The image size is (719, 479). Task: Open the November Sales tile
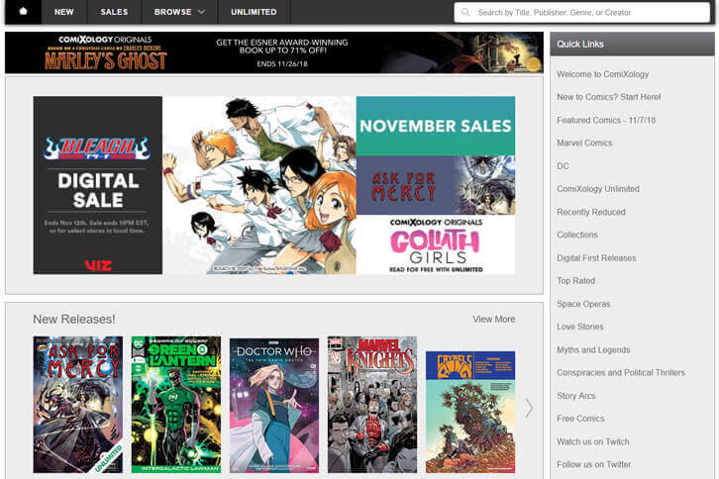click(436, 126)
